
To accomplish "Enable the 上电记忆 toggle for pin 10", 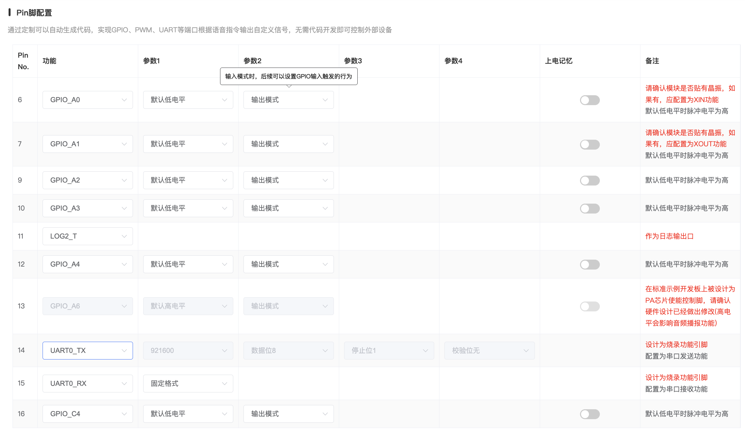I will 590,208.
